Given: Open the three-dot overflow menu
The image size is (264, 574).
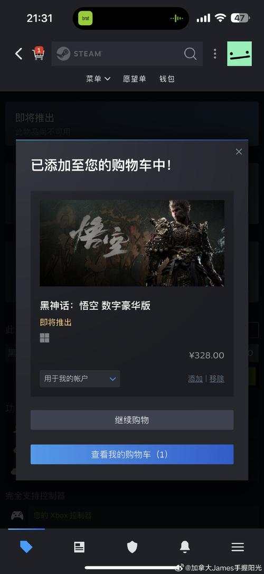Looking at the screenshot, I should point(215,53).
